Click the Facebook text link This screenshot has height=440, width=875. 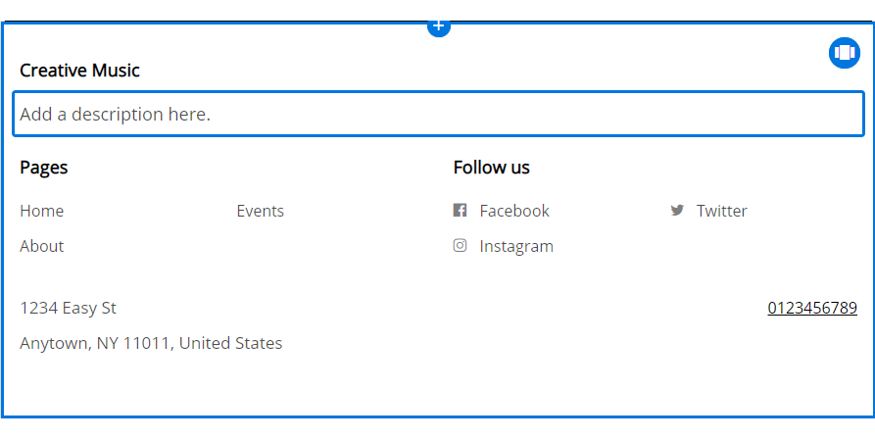(514, 211)
